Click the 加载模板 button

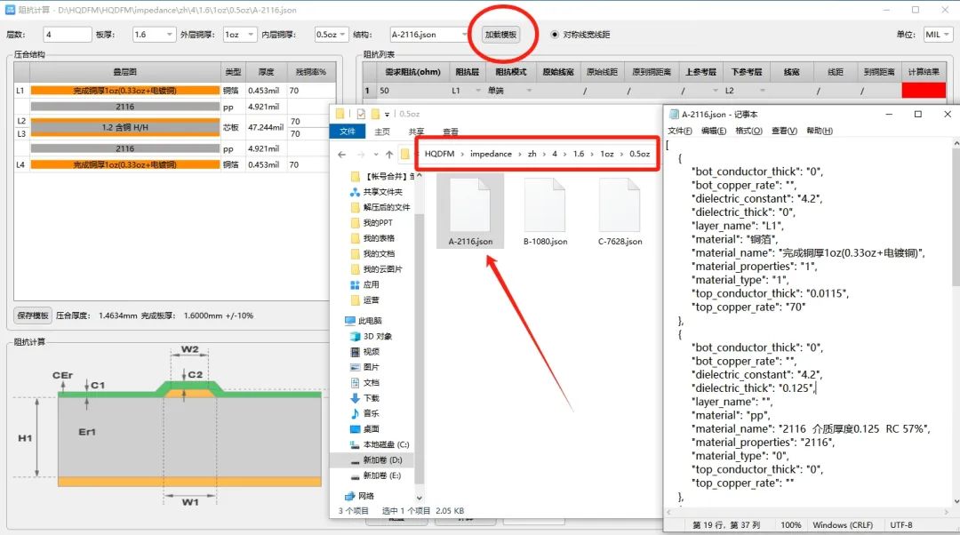pos(500,35)
